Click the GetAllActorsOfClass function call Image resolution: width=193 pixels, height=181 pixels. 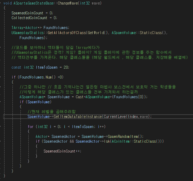66,33
